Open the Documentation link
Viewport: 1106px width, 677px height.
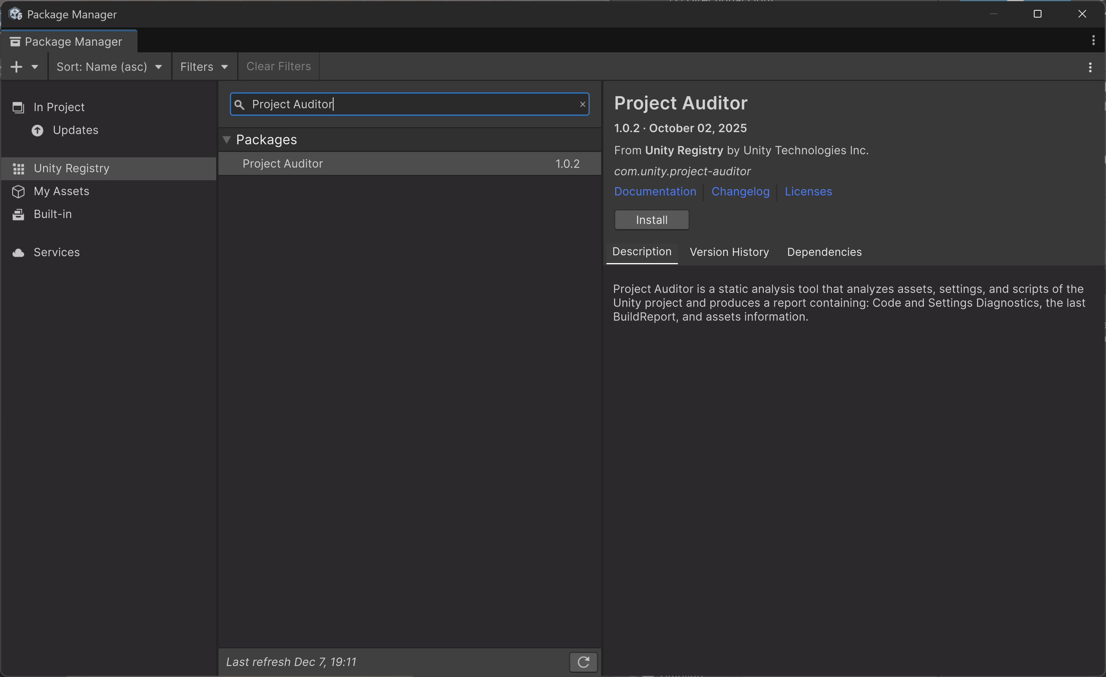click(655, 192)
